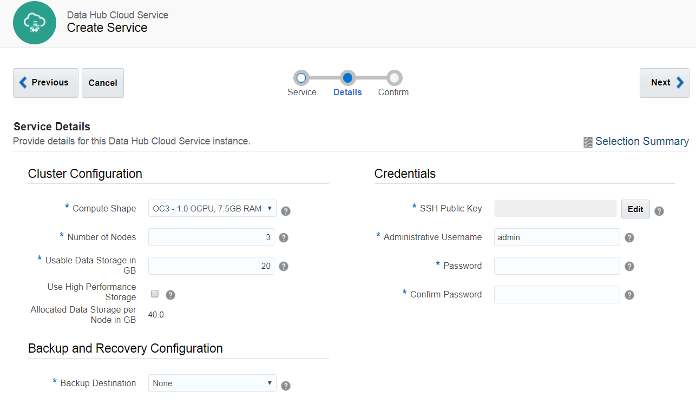This screenshot has height=404, width=696.
Task: Open help for SSH Public Key
Action: click(659, 211)
